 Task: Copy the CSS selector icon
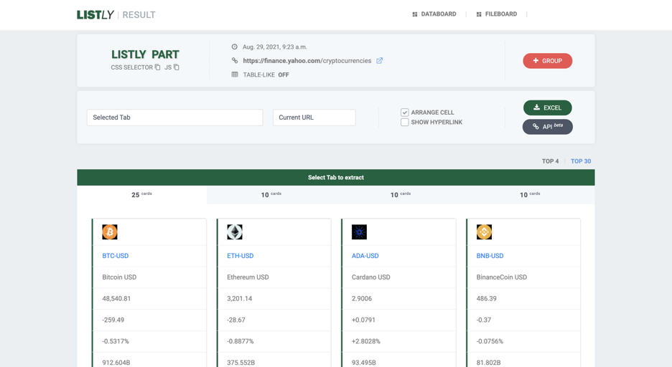click(x=158, y=67)
